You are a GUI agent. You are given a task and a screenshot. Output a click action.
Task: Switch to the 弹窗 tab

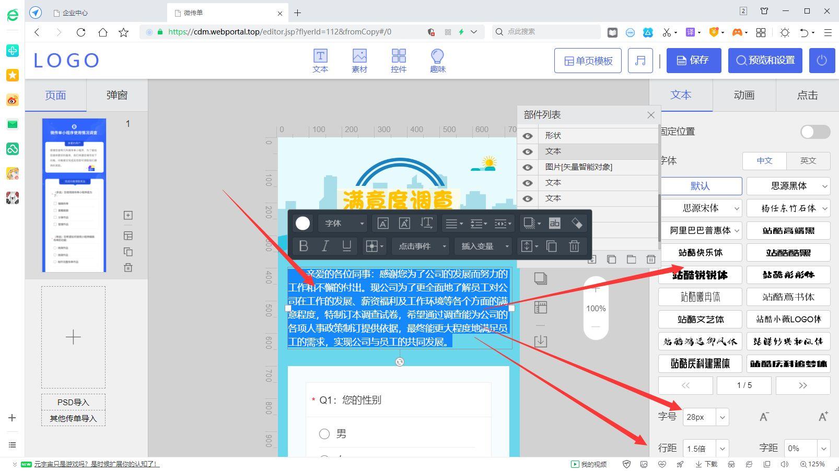pyautogui.click(x=117, y=95)
